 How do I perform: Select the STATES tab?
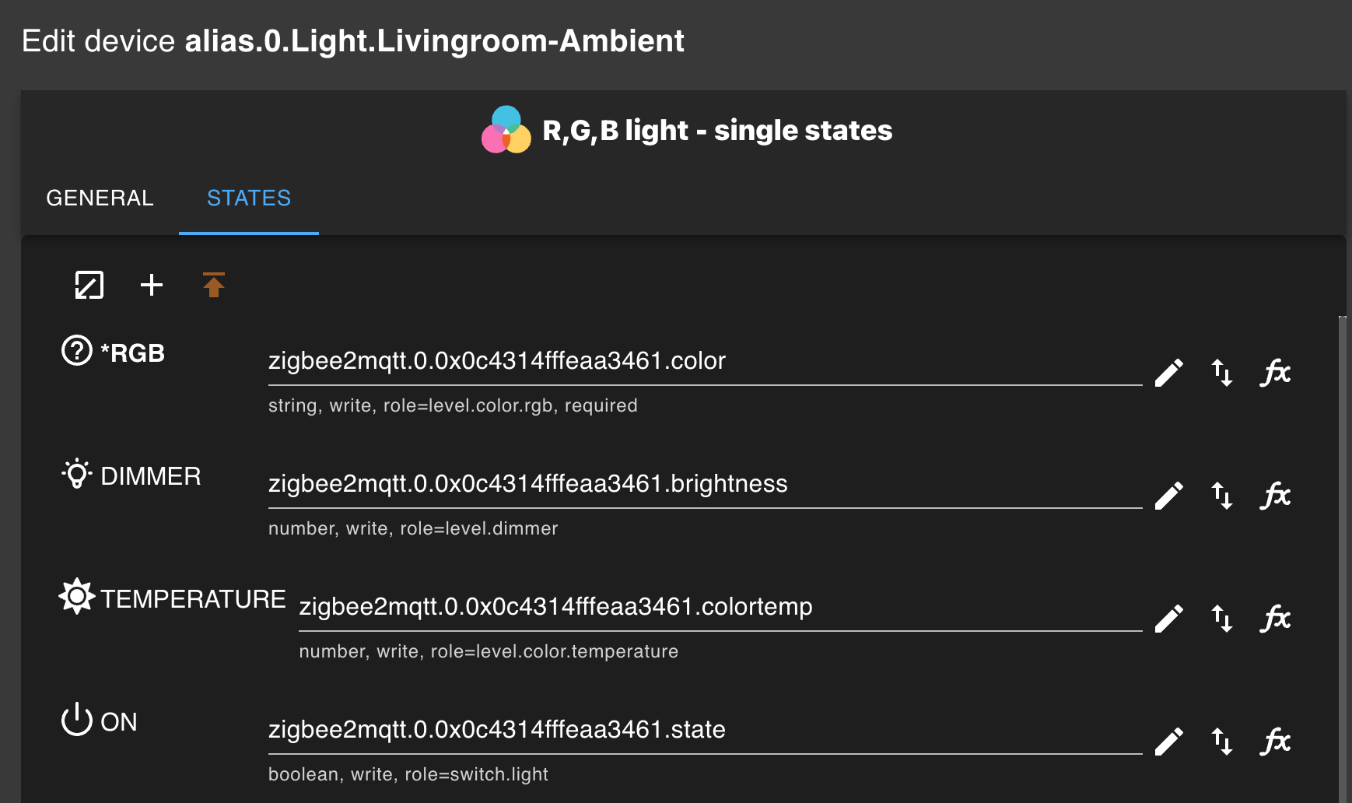point(249,198)
